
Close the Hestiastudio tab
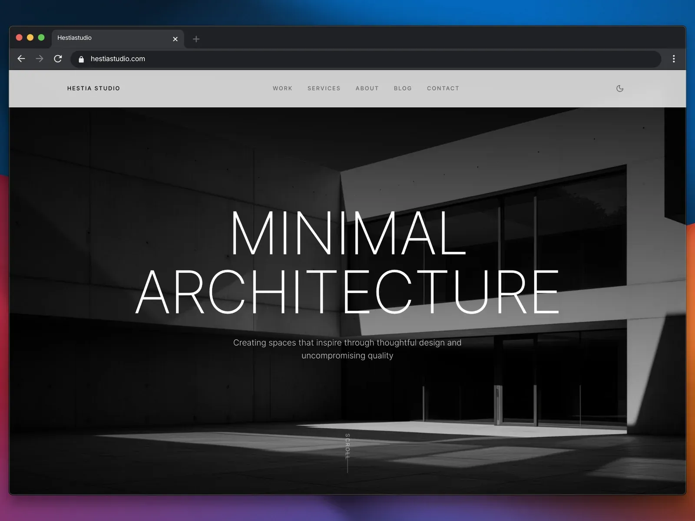point(175,39)
